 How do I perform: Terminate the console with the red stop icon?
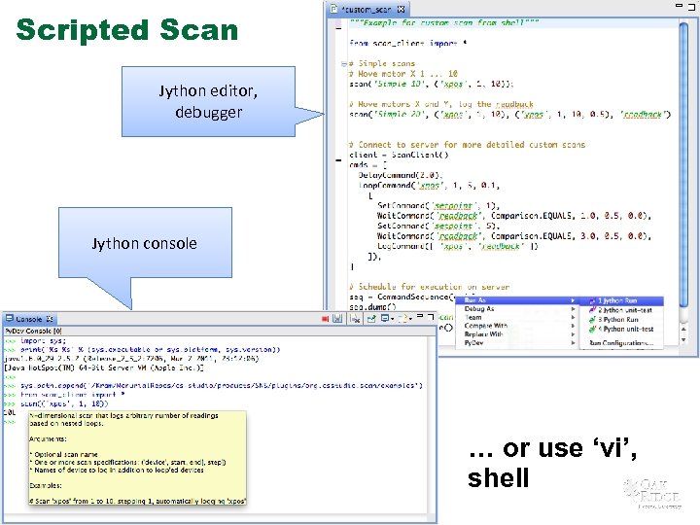click(325, 319)
